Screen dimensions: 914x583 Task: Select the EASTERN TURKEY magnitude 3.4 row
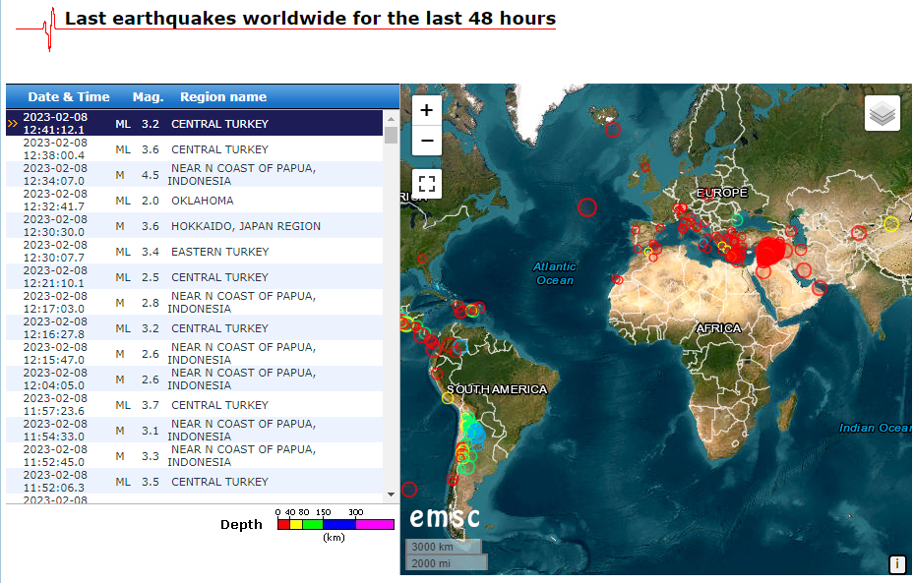(x=219, y=252)
